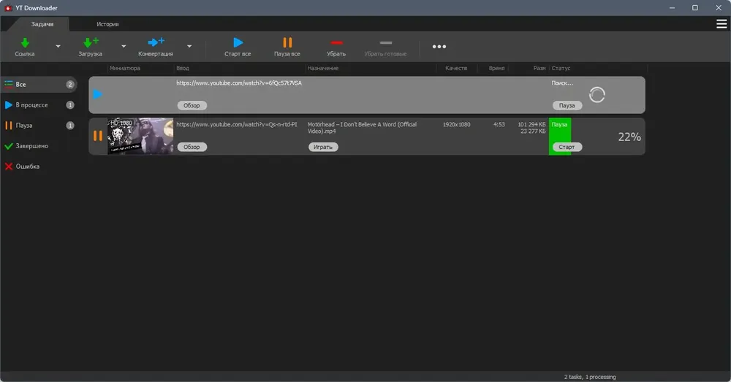Filter the list by Завершено
This screenshot has height=382, width=731.
(x=31, y=146)
